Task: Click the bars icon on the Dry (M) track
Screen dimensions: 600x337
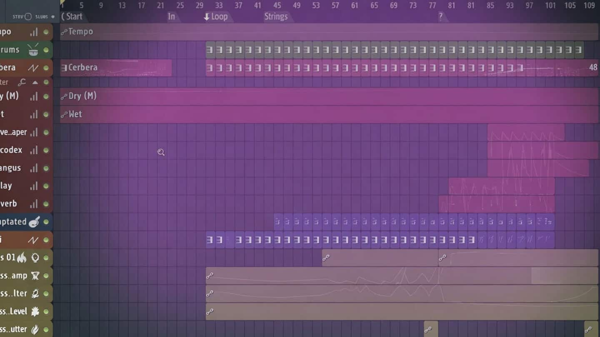Action: 34,97
